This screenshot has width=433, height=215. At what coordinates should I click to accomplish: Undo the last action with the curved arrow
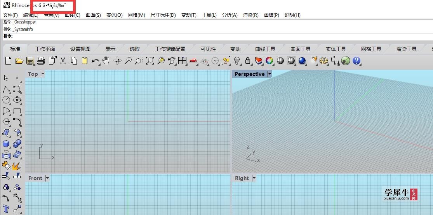point(96,61)
